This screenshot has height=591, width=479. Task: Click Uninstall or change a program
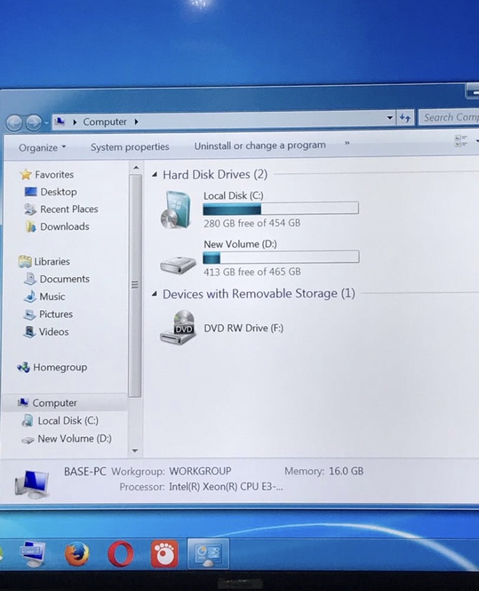tap(260, 146)
